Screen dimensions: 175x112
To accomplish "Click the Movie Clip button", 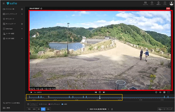I will [x=164, y=109].
